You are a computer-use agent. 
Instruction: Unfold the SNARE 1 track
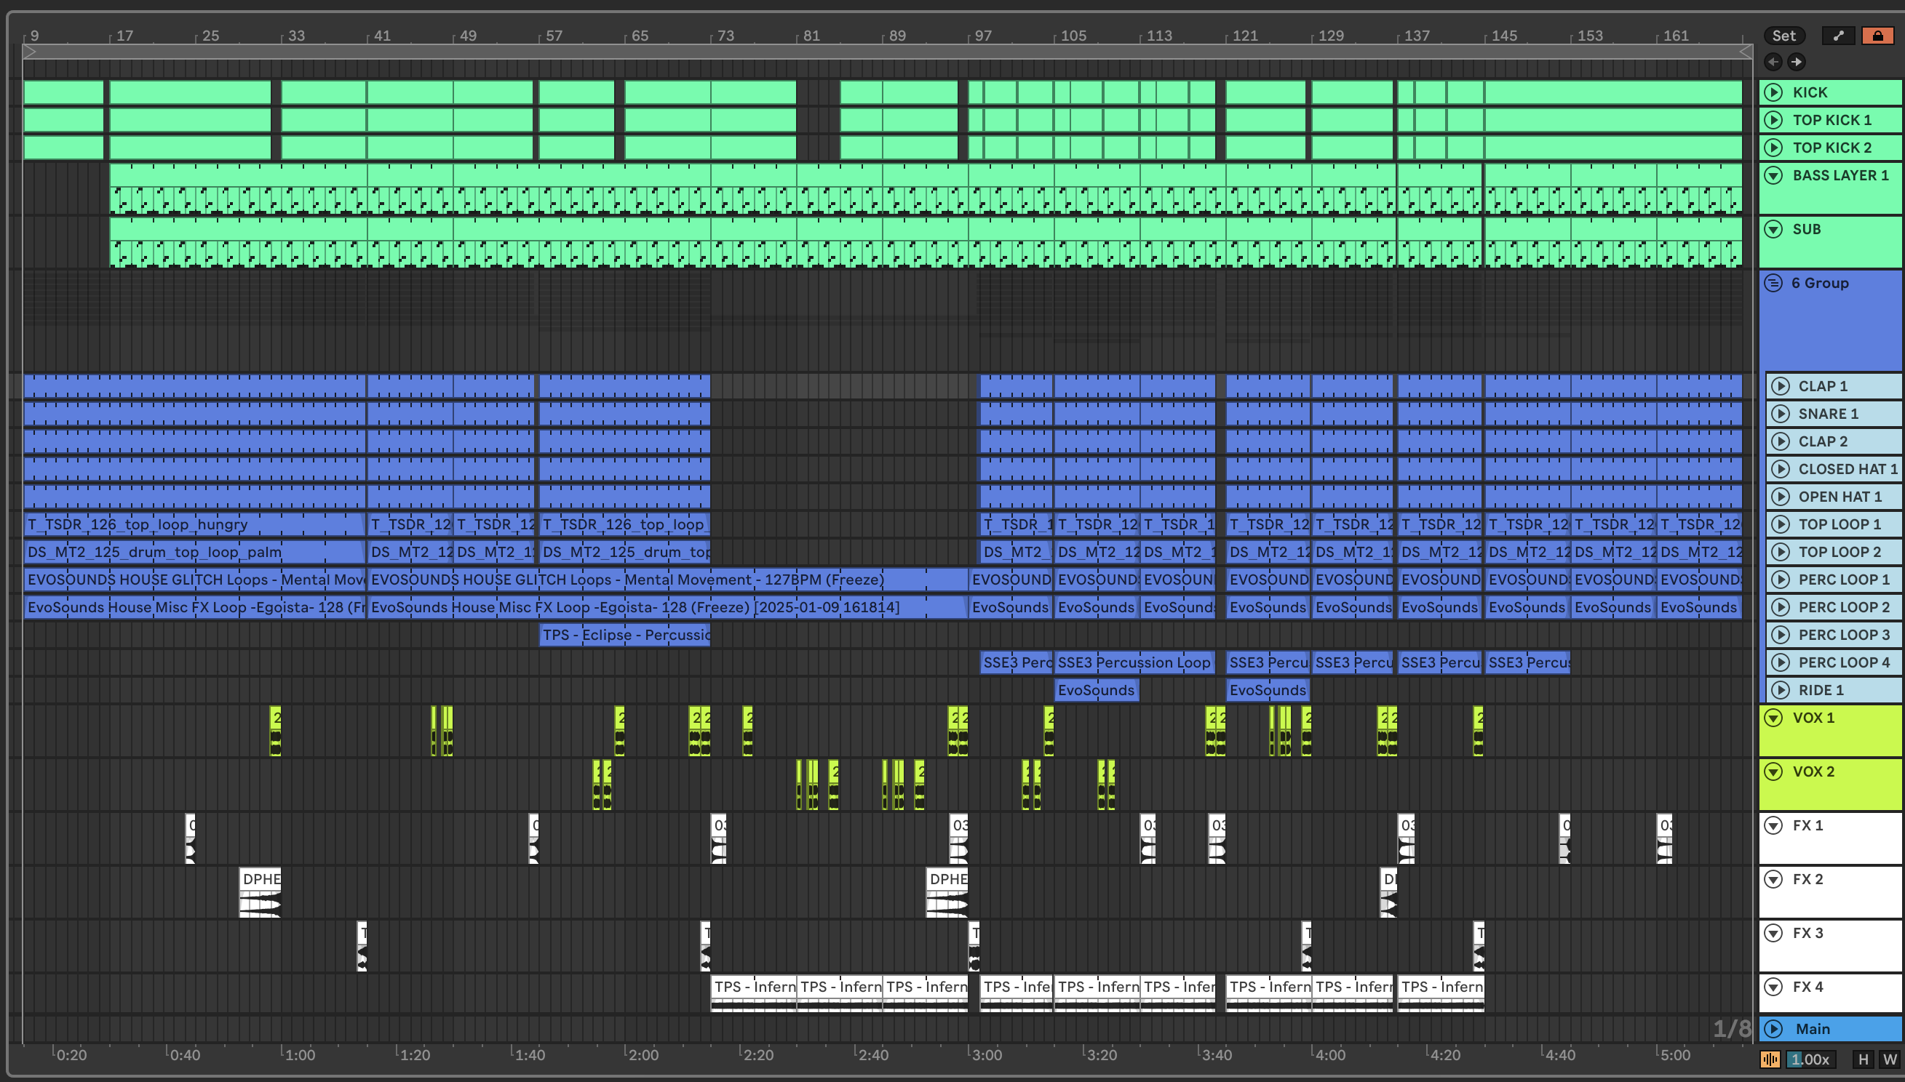1779,413
